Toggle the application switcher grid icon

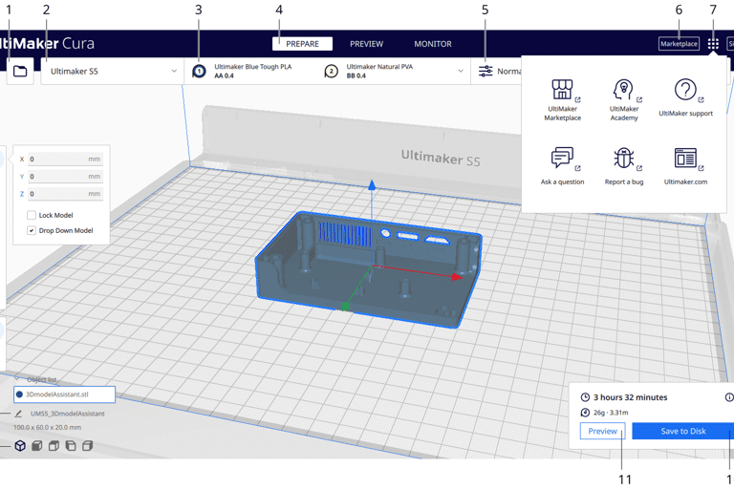point(713,44)
